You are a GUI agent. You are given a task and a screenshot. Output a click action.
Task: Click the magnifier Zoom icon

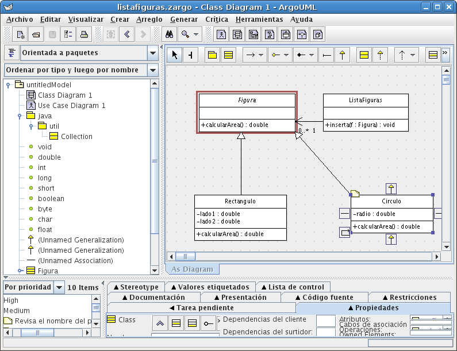[185, 34]
